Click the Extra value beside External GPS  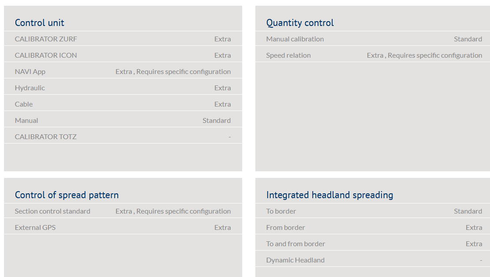pyautogui.click(x=223, y=228)
